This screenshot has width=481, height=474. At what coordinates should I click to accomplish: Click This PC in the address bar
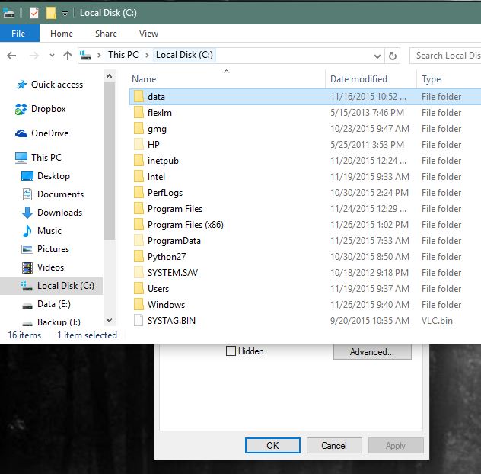[x=123, y=55]
